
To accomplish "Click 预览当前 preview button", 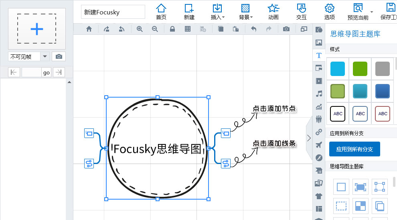I will point(358,12).
